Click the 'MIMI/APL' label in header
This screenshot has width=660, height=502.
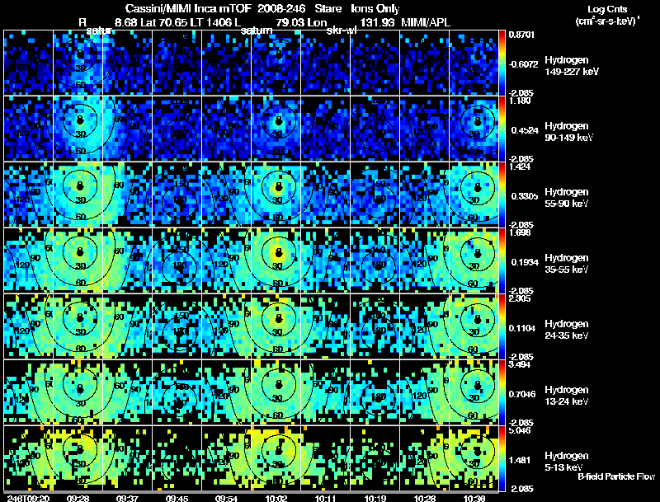coord(426,22)
